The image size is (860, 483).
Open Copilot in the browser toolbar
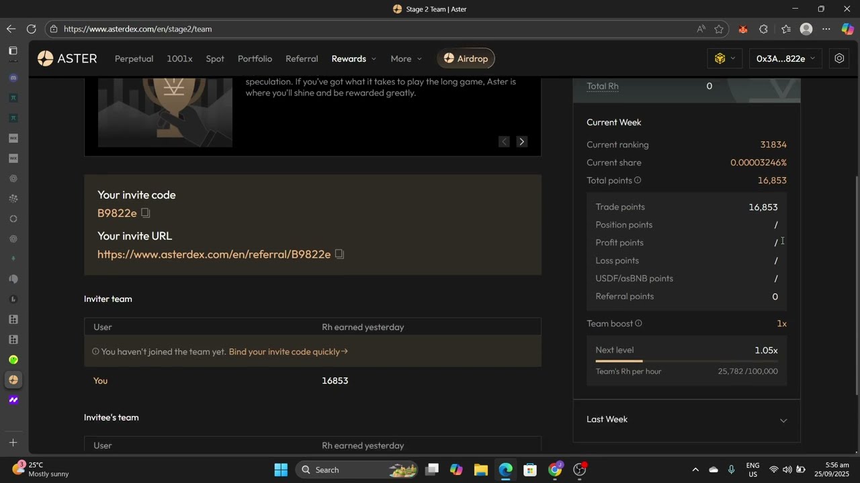[848, 29]
